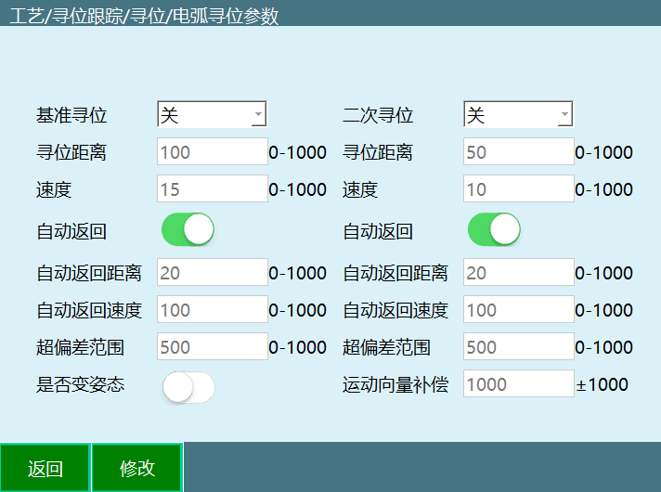Select 二次寻位 自动返回速度 input field
661x492 pixels.
coord(519,310)
